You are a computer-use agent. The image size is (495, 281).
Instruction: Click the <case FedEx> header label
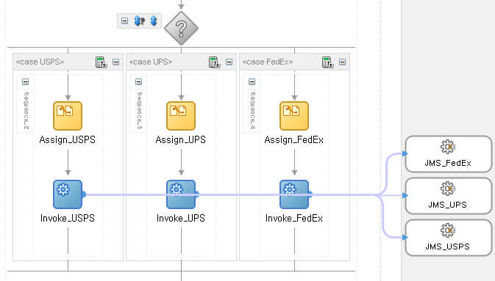tap(268, 62)
